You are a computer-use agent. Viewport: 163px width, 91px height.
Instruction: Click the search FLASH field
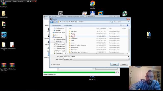click(120, 22)
